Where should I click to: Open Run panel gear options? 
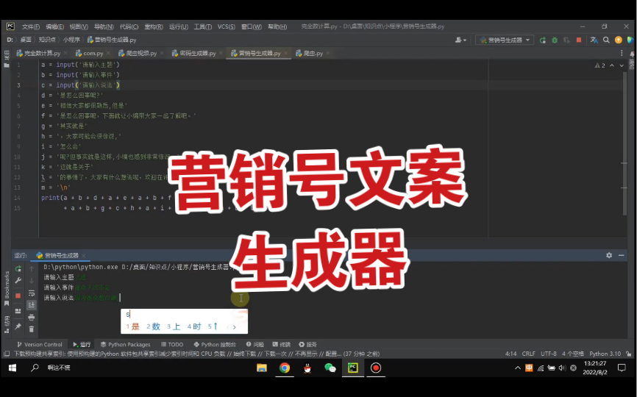(x=609, y=255)
